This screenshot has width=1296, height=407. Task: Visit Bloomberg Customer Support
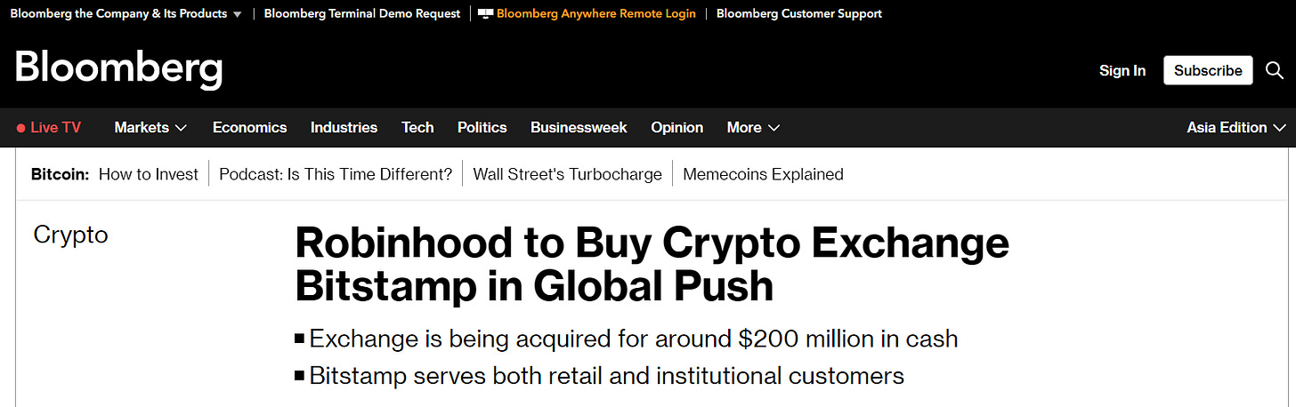pyautogui.click(x=798, y=14)
